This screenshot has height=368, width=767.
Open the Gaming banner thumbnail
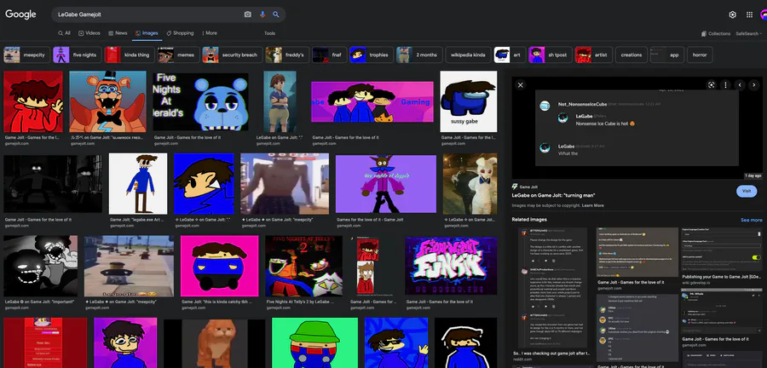(x=372, y=101)
